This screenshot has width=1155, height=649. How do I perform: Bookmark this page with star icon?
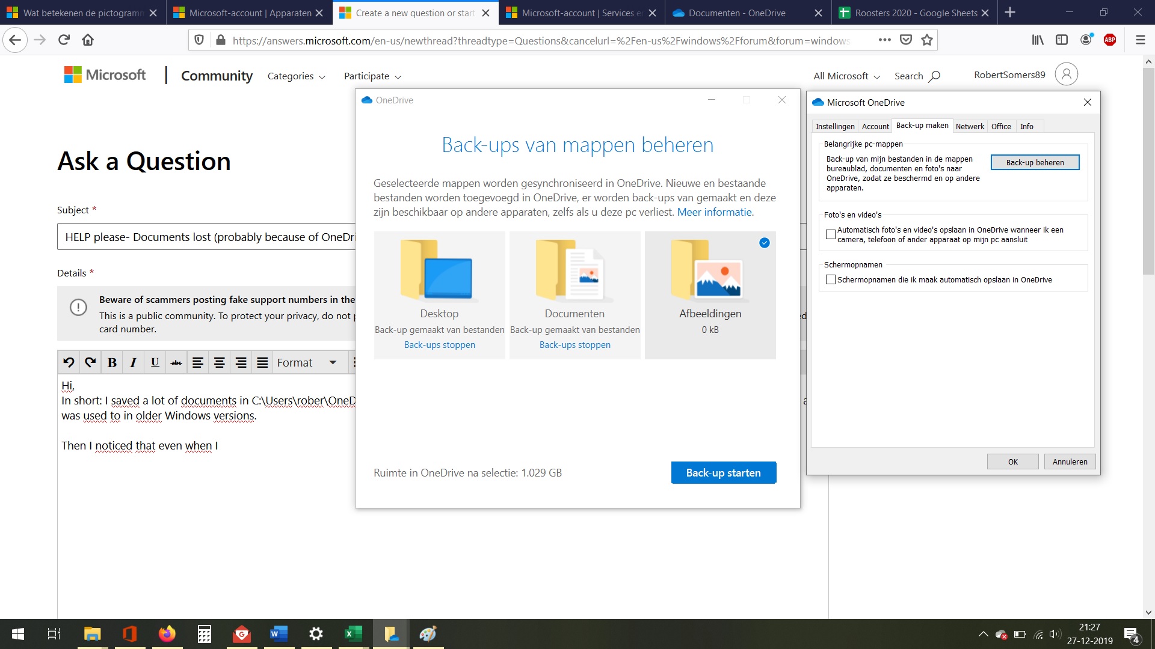(x=927, y=40)
